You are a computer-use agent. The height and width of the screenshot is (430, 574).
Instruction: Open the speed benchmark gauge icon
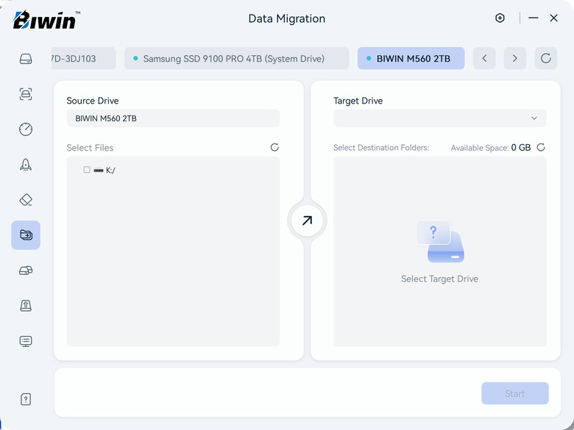pos(26,129)
